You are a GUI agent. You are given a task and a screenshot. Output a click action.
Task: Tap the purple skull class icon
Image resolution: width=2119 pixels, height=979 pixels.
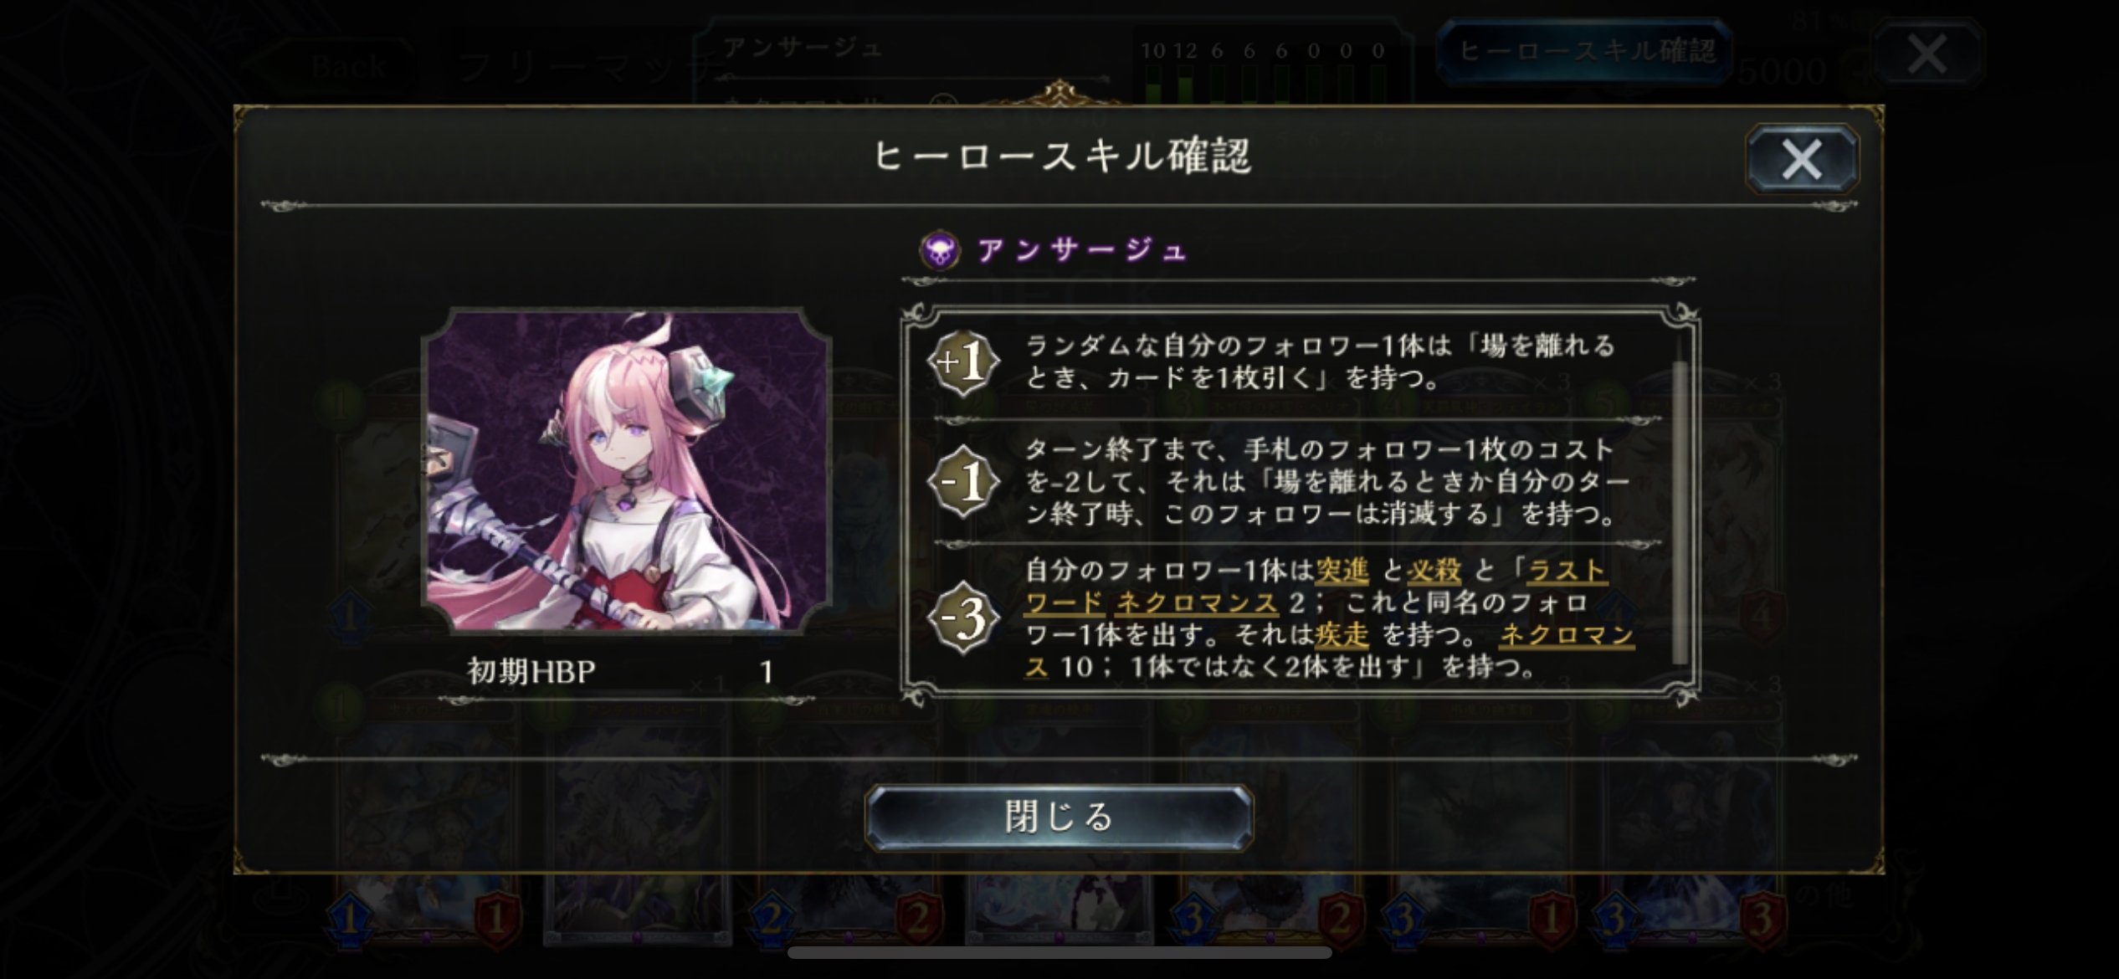point(940,249)
